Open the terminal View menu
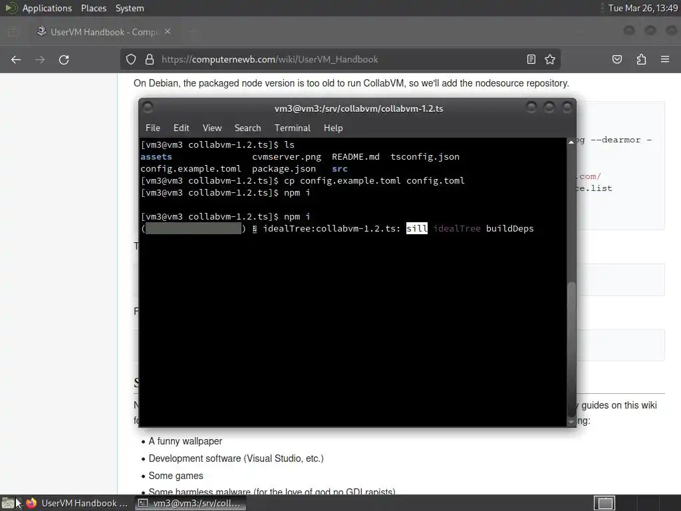681x511 pixels. 212,128
